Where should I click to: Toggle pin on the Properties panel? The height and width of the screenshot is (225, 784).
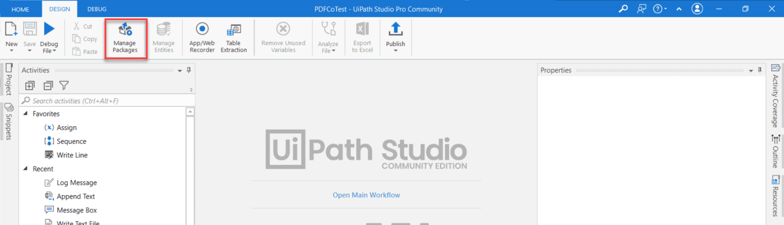coord(760,70)
